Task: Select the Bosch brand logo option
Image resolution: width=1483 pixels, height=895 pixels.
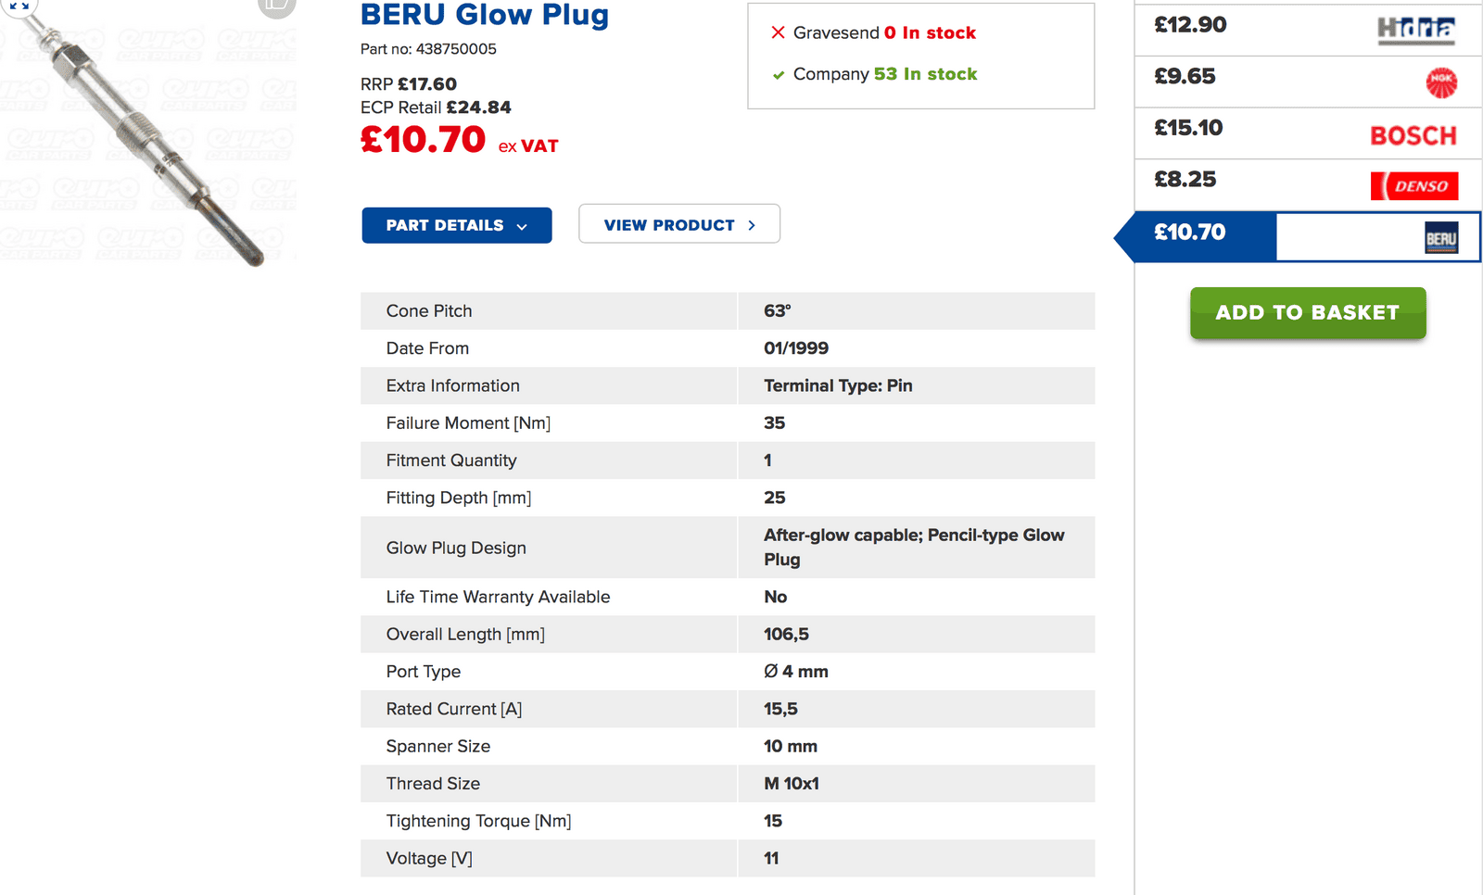Action: pyautogui.click(x=1413, y=135)
